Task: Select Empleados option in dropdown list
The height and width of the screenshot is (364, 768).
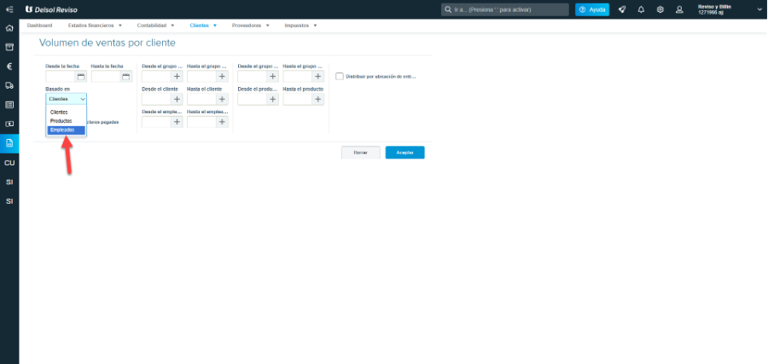Action: 66,130
